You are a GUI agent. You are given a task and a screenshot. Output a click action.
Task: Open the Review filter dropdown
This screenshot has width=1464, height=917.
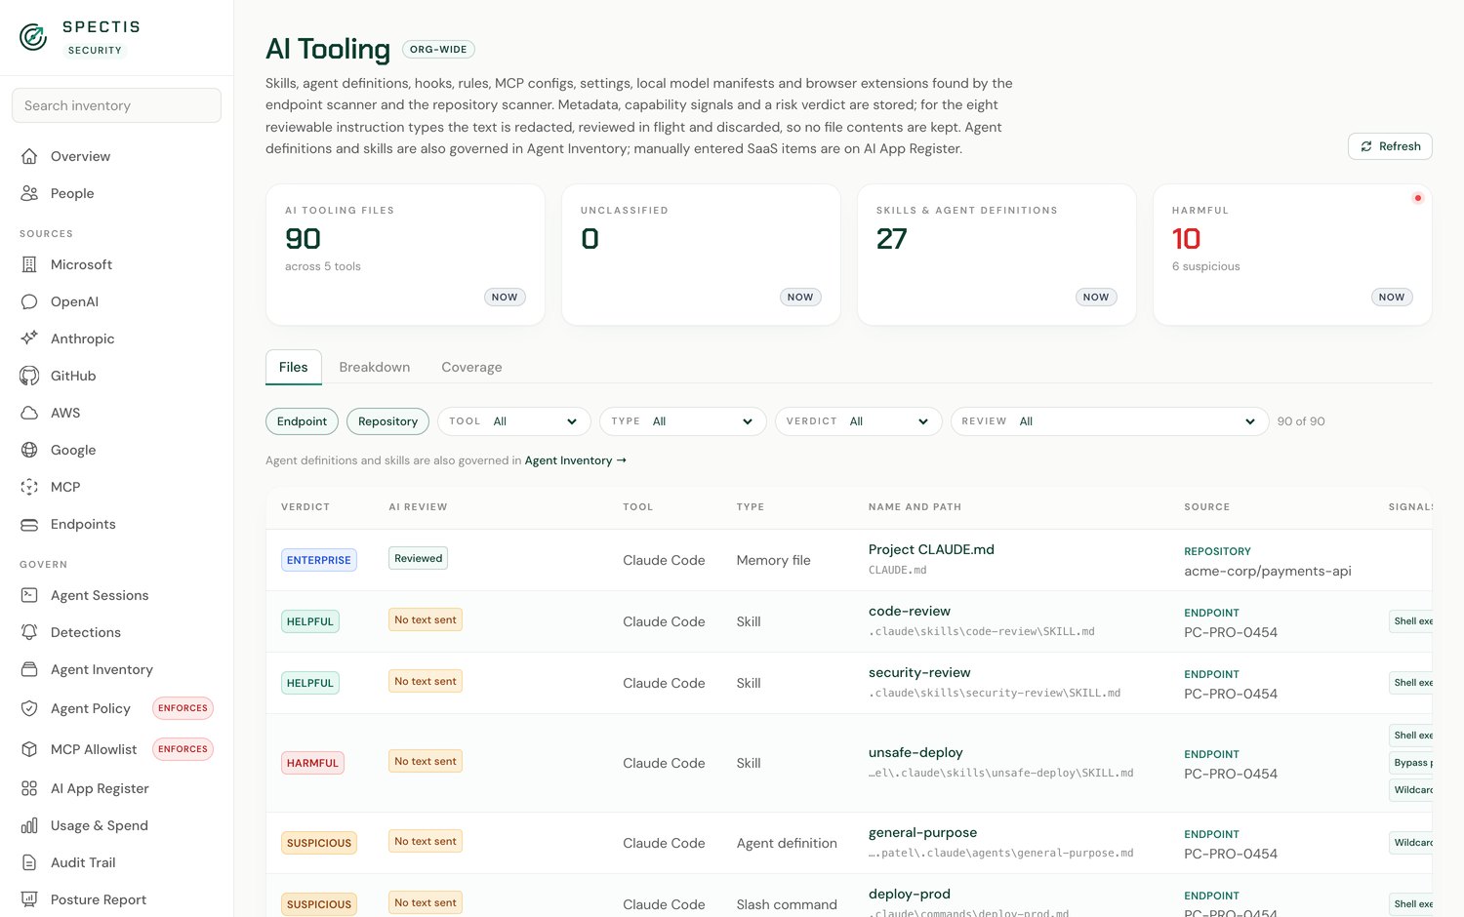tap(1110, 421)
